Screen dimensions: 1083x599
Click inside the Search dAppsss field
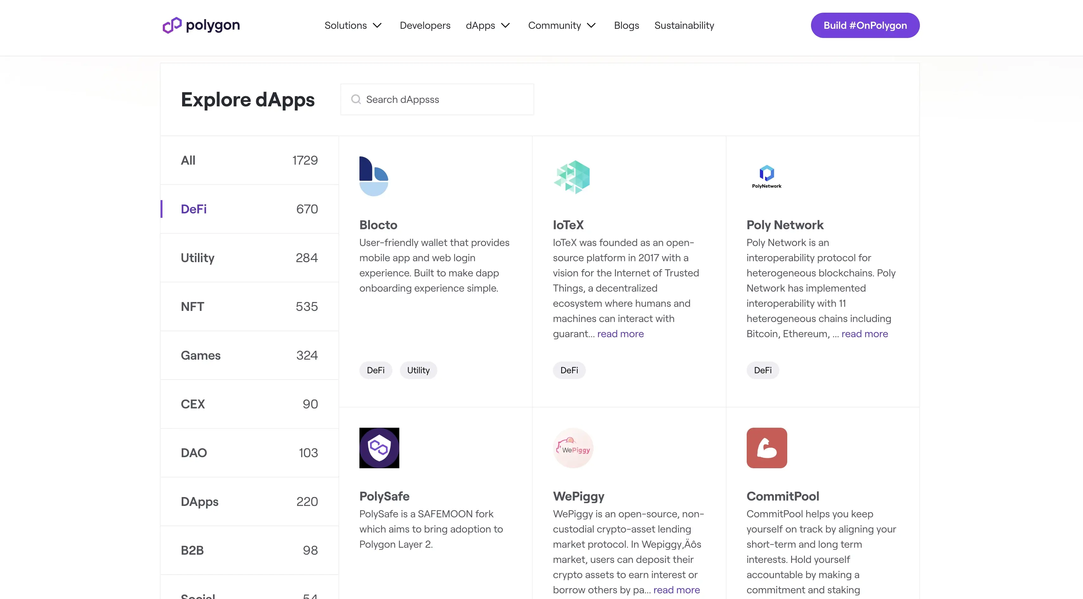[437, 99]
